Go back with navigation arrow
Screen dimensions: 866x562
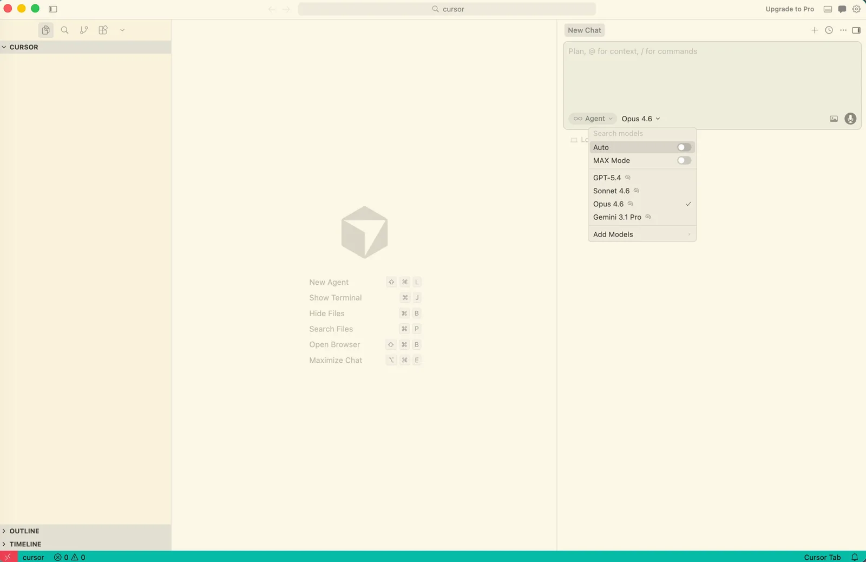point(272,9)
